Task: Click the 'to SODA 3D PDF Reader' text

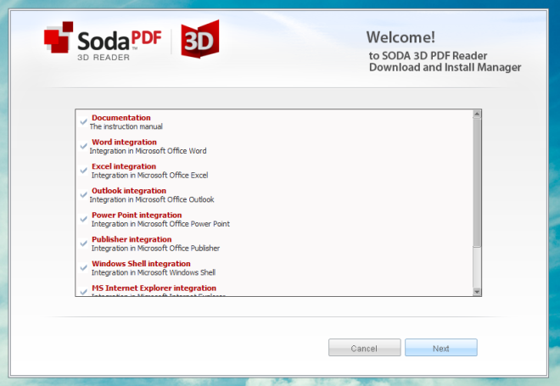Action: tap(428, 56)
